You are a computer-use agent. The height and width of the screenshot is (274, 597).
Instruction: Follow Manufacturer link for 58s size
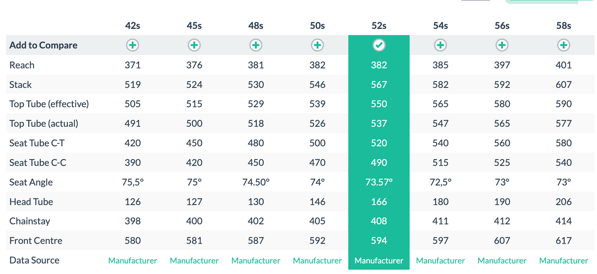[x=564, y=261]
